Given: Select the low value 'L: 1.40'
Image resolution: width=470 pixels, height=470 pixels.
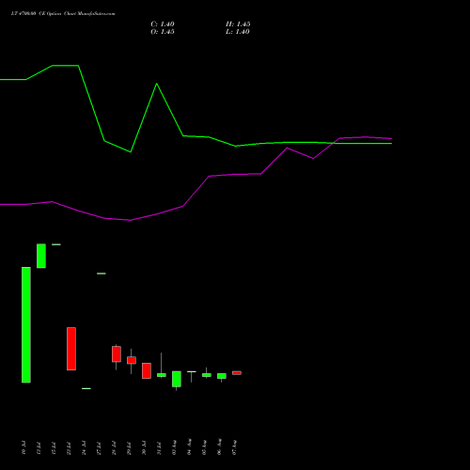Looking at the screenshot, I should pos(238,32).
